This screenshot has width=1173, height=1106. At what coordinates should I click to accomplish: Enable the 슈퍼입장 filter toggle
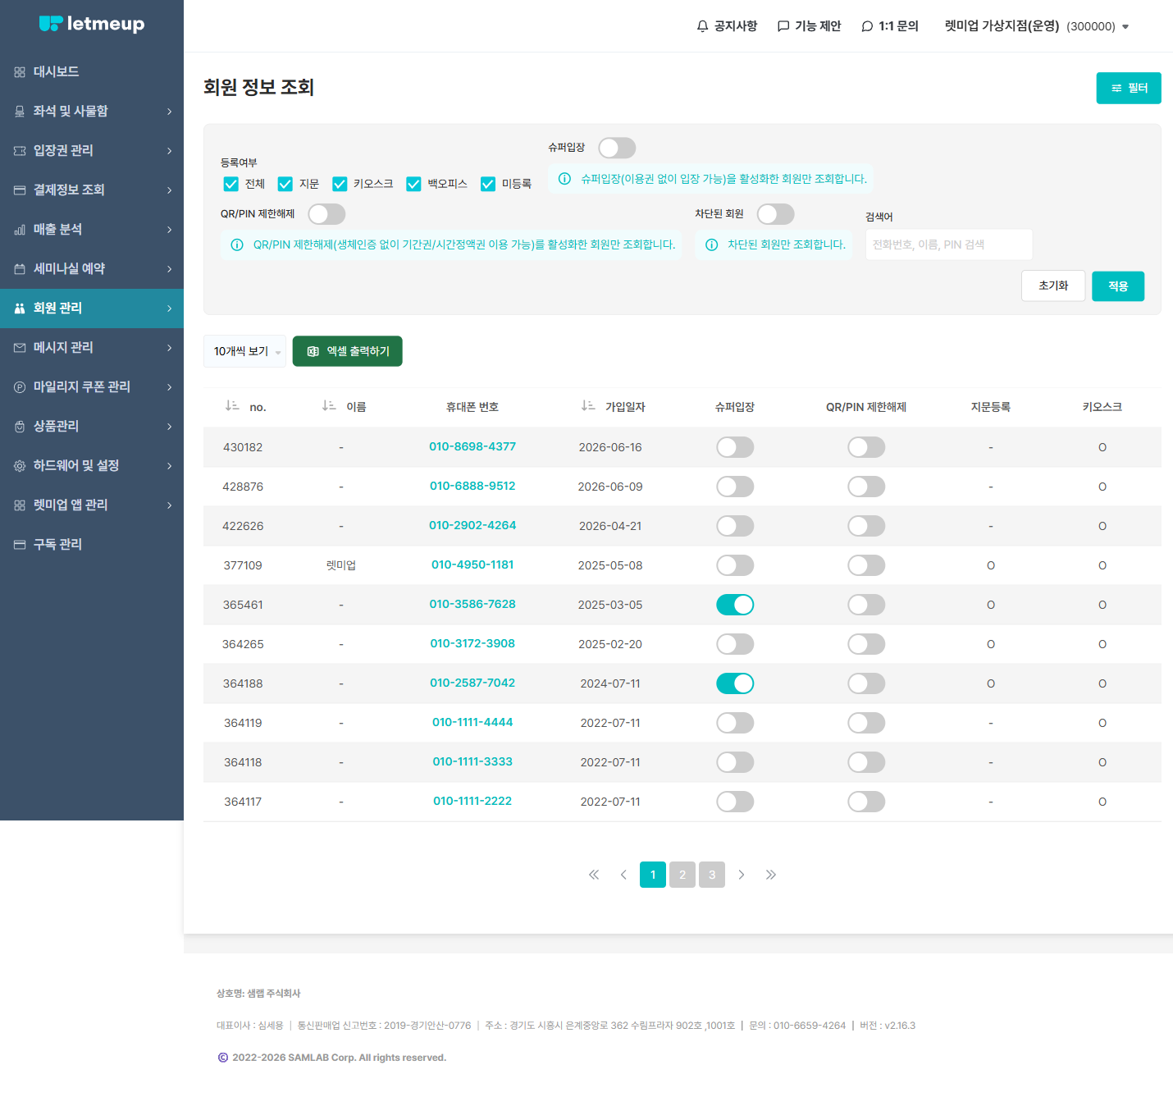coord(617,148)
